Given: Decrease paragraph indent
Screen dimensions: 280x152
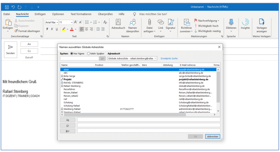Looking at the screenshot, I should tap(98, 29).
